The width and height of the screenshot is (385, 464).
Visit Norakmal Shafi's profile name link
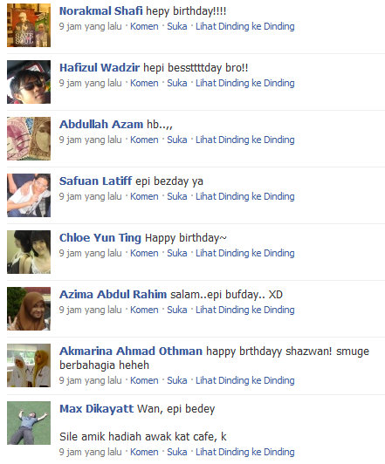pyautogui.click(x=101, y=11)
